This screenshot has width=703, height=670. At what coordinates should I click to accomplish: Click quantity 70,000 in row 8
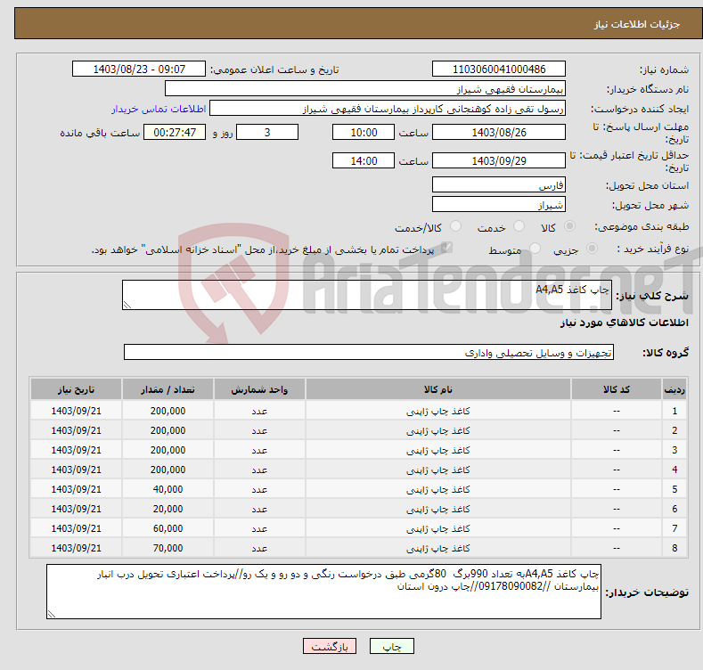[x=168, y=548]
